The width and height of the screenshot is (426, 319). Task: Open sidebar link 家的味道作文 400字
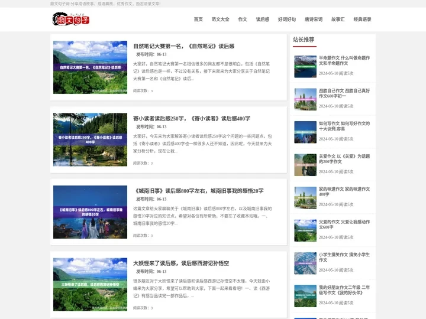tap(344, 192)
